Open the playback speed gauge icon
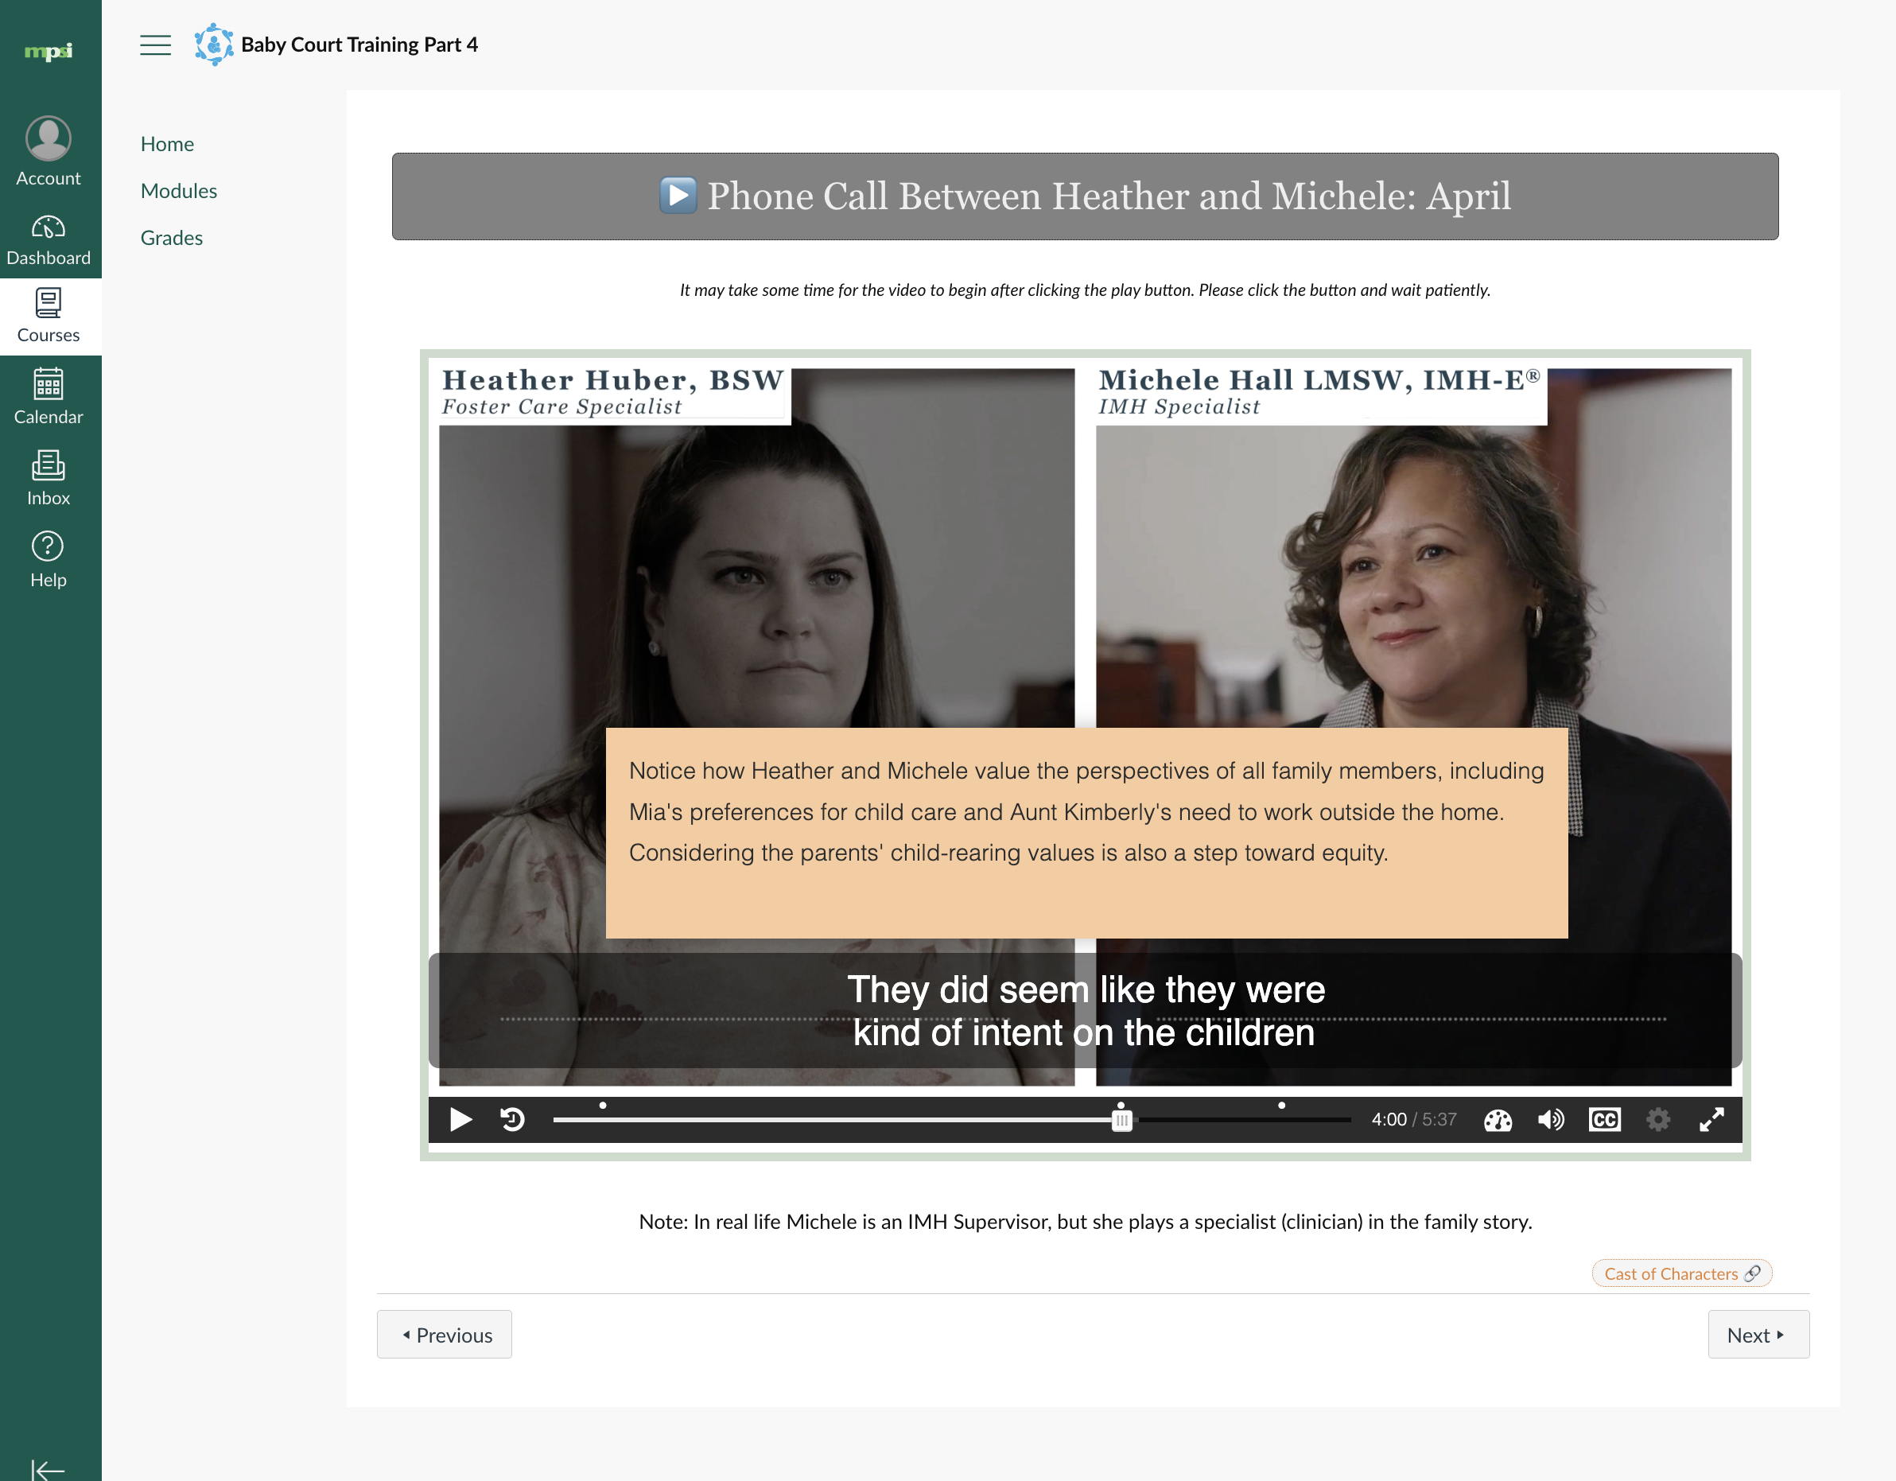Image resolution: width=1896 pixels, height=1481 pixels. pyautogui.click(x=1498, y=1120)
